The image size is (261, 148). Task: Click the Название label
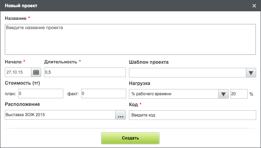click(16, 18)
